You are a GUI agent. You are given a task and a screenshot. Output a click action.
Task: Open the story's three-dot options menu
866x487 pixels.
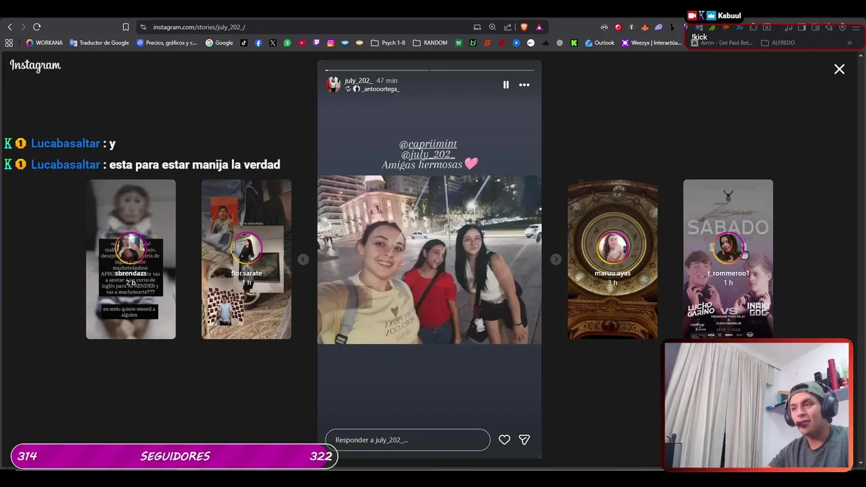(524, 85)
